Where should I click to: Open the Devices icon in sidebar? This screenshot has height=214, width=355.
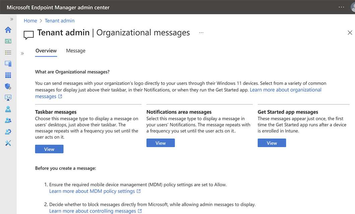point(8,64)
